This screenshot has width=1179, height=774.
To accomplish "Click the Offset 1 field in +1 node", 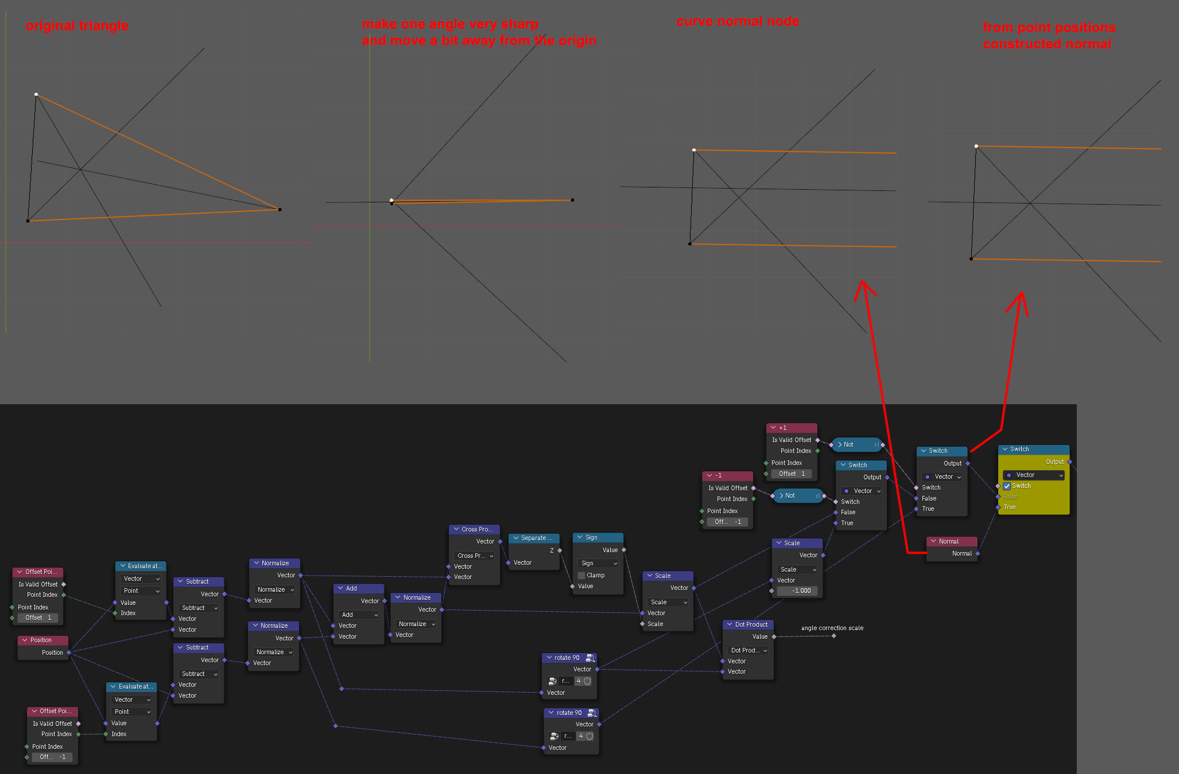I will pyautogui.click(x=792, y=474).
